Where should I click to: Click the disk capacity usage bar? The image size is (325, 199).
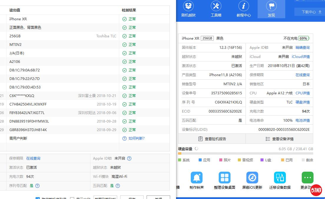click(x=246, y=153)
